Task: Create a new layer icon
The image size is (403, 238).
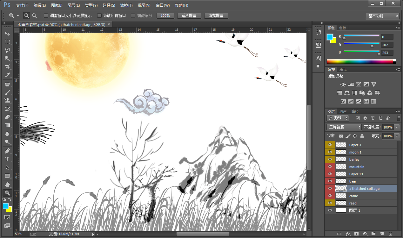Action: point(382,234)
